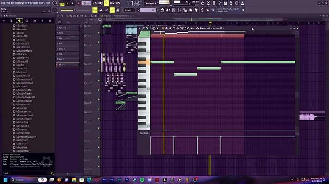Open the Channel rack icon
The width and height of the screenshot is (329, 184).
pyautogui.click(x=174, y=10)
